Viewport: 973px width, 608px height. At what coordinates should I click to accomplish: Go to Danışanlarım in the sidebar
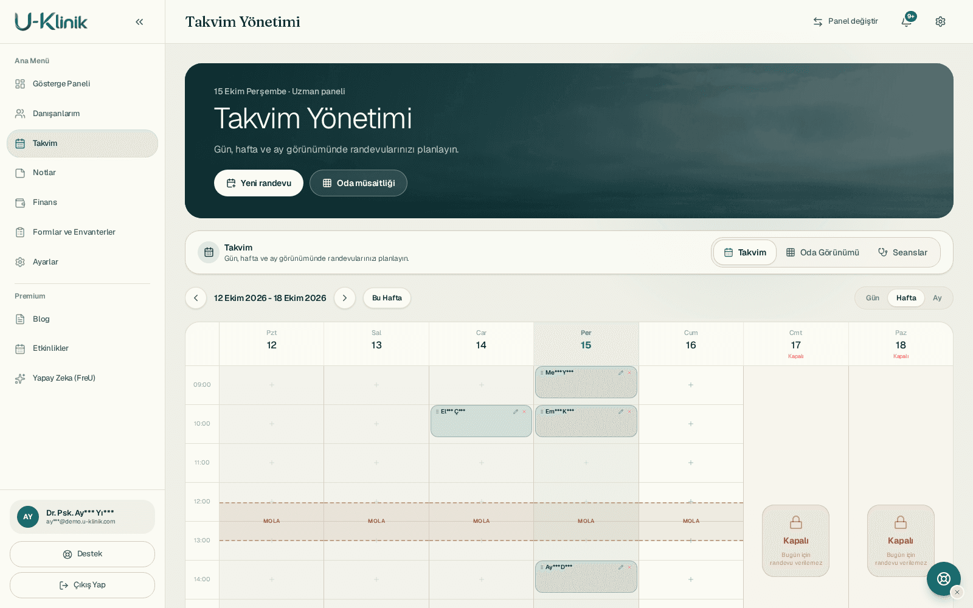pyautogui.click(x=82, y=114)
